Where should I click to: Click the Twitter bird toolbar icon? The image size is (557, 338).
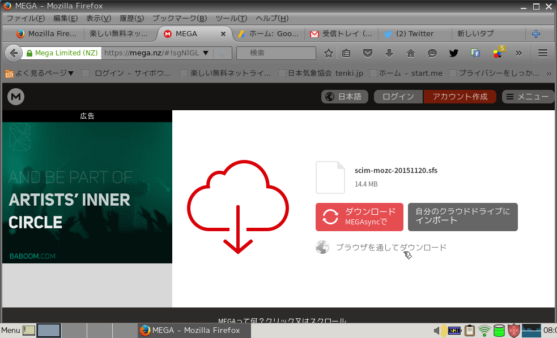tap(454, 53)
